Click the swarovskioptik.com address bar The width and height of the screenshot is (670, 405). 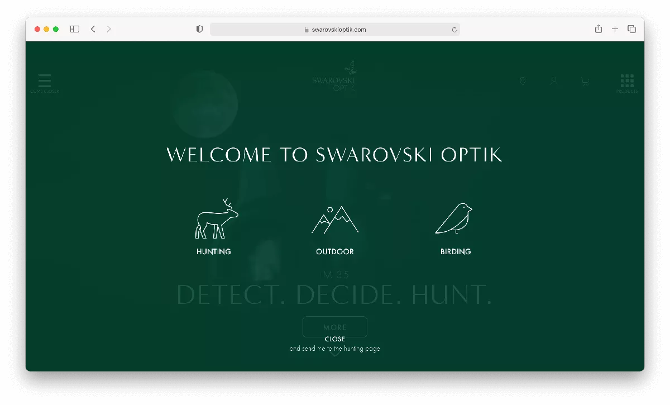pyautogui.click(x=335, y=30)
